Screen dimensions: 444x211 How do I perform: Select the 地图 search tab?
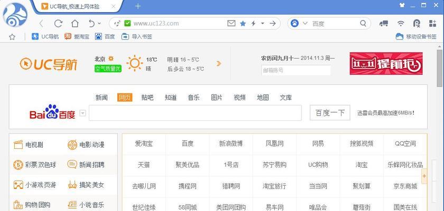(x=263, y=98)
